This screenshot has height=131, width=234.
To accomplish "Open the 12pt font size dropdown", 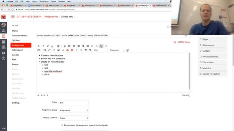I will tap(101, 50).
